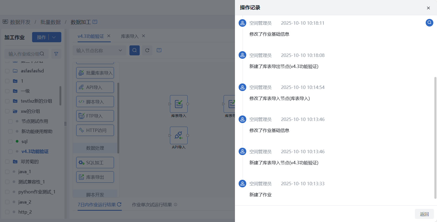Select the 库表导出 node in palette
437x222 pixels.
click(x=95, y=177)
